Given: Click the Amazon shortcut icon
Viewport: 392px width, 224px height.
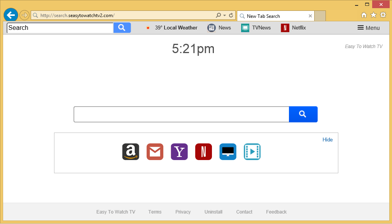Looking at the screenshot, I should tap(131, 152).
